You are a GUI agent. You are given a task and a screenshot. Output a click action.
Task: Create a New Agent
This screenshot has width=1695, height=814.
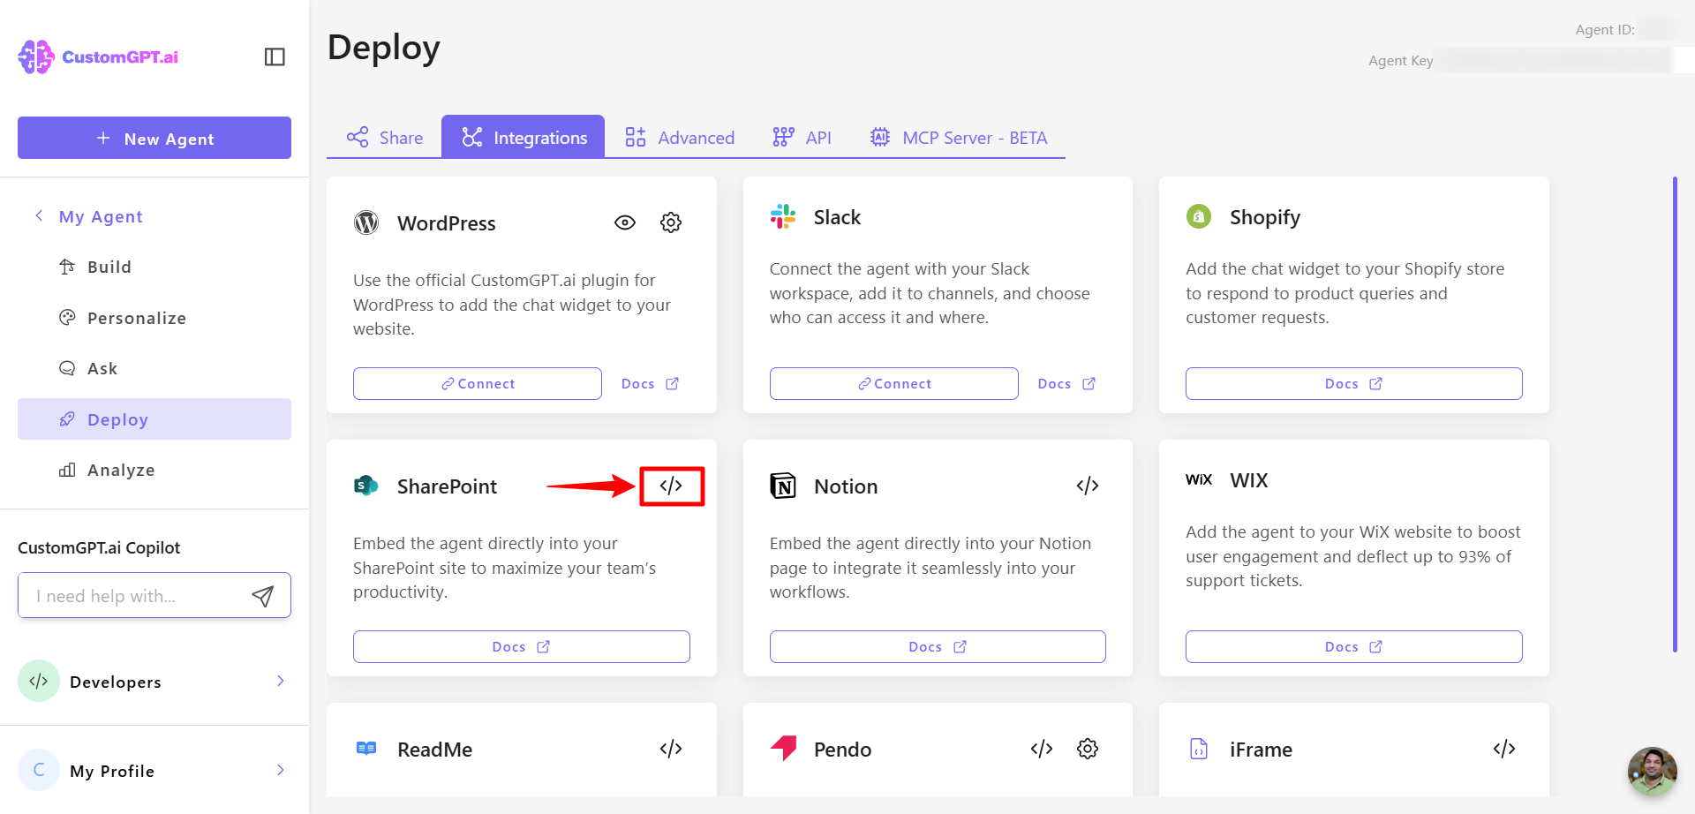coord(154,138)
